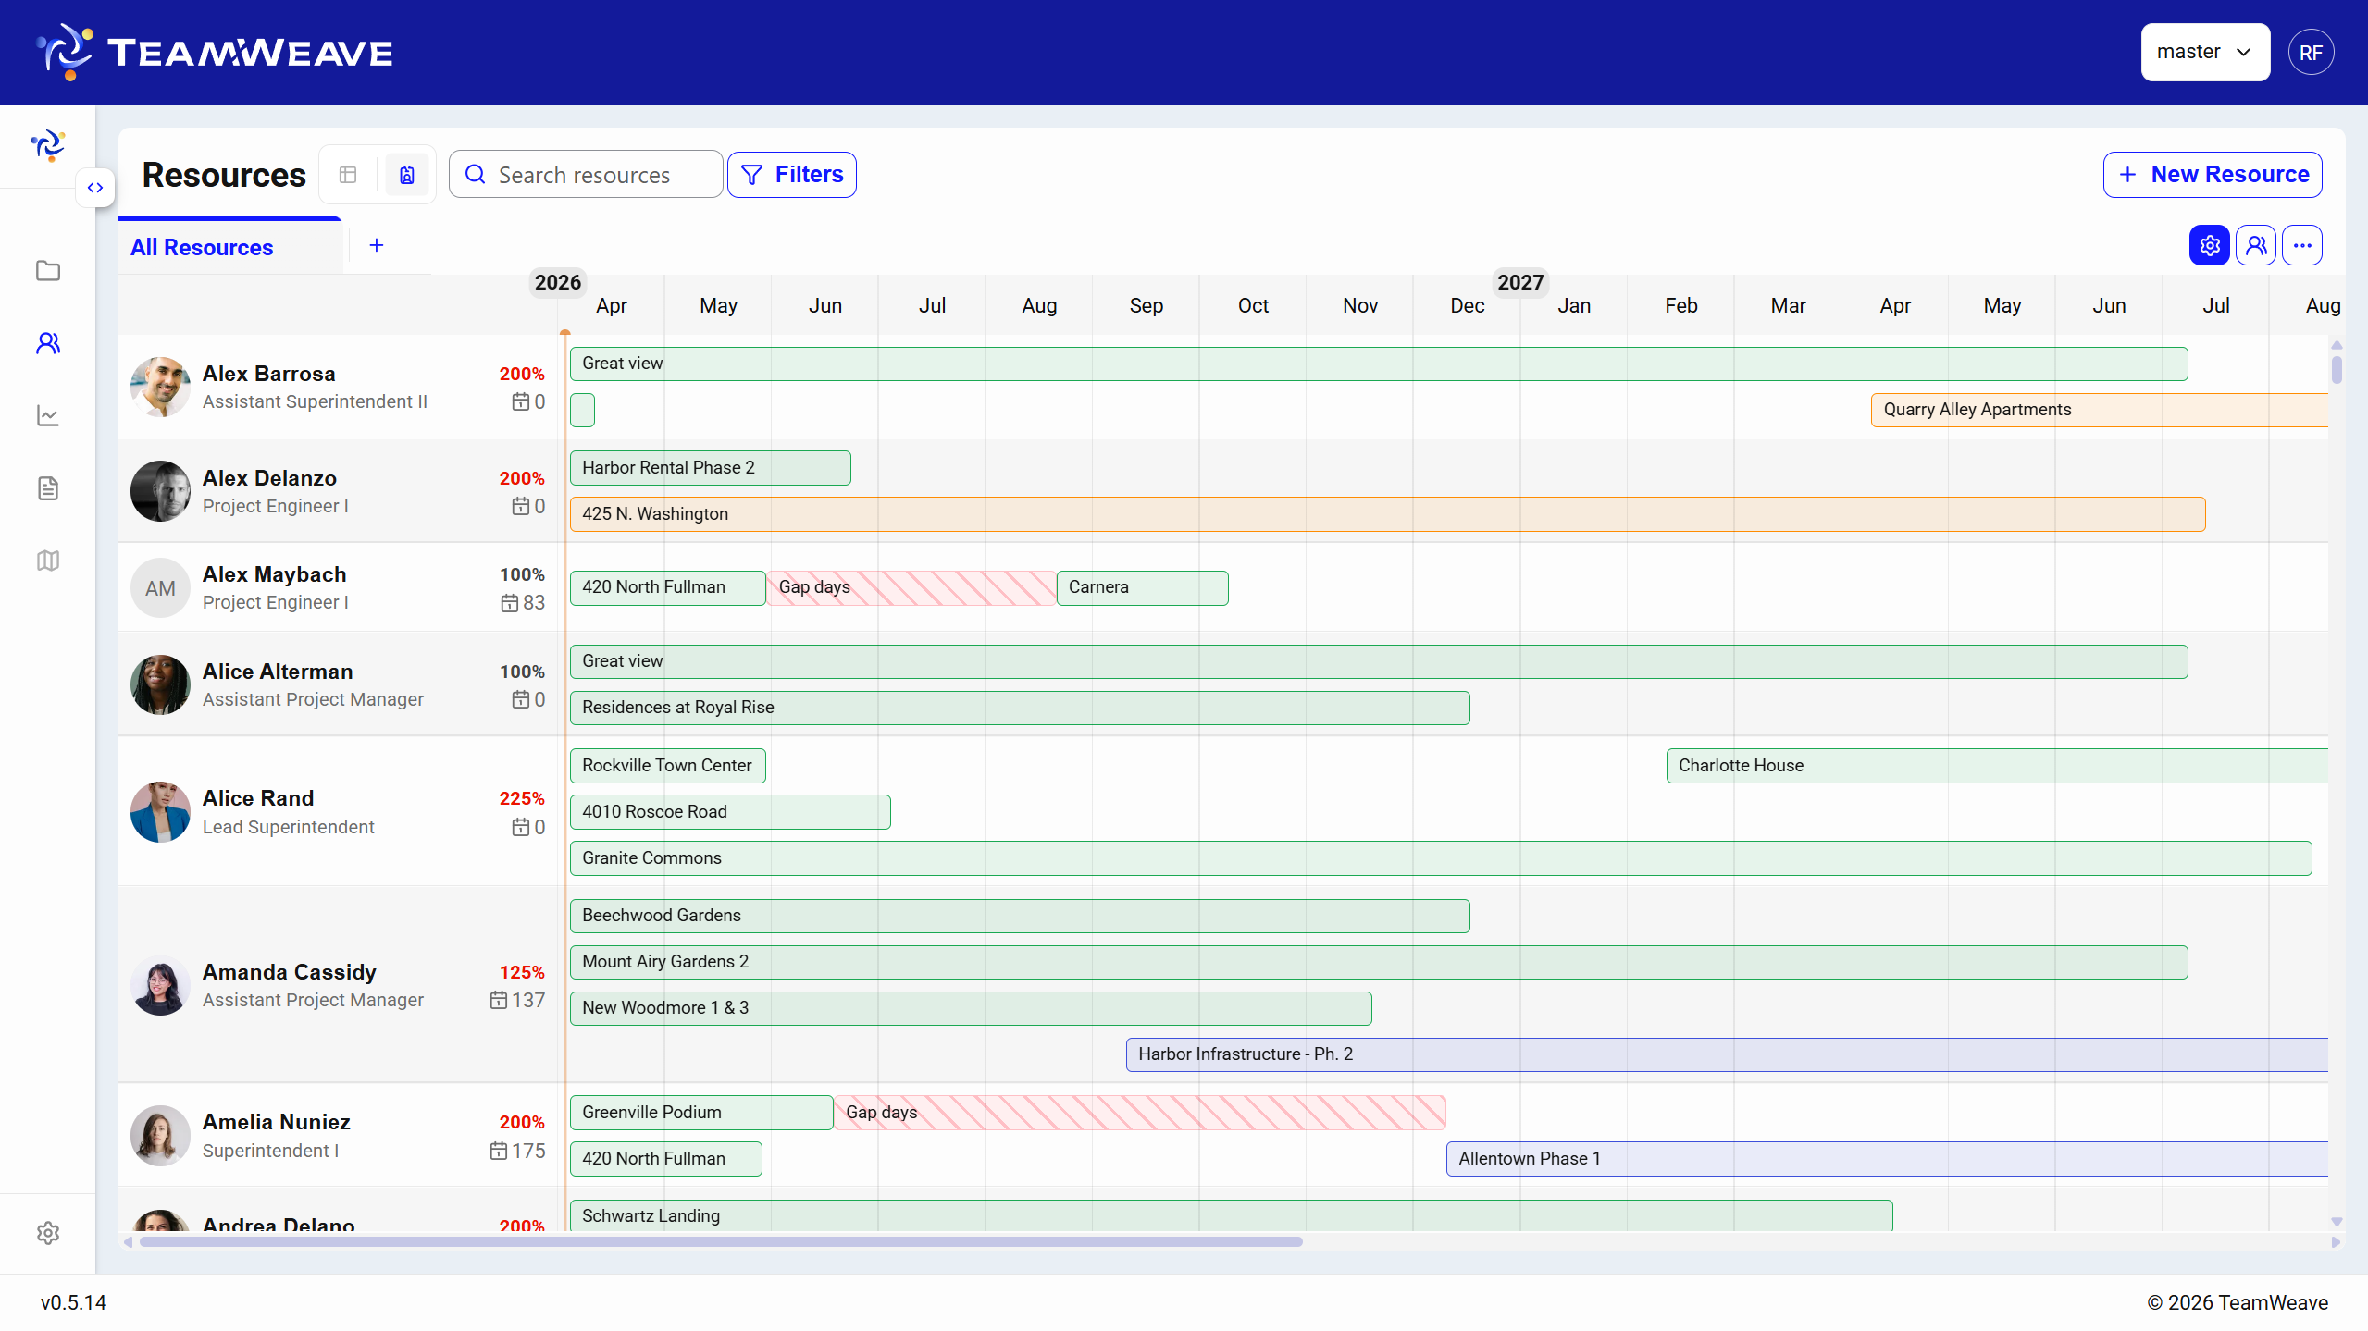Select the 4010 Roscoe Road bar
The image size is (2368, 1331).
coord(730,812)
